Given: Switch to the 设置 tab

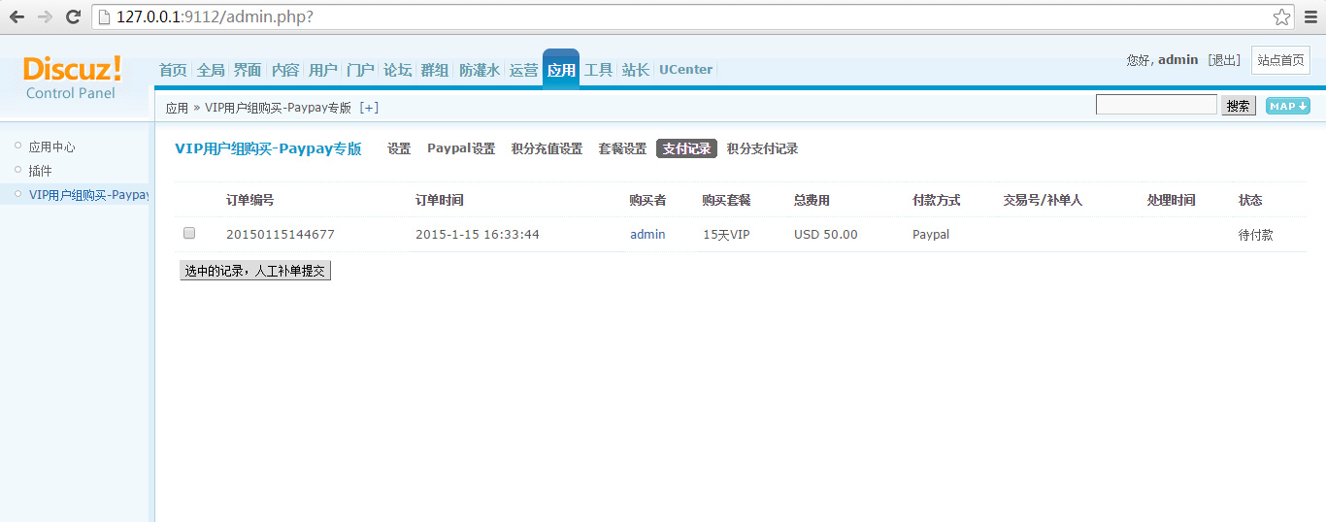Looking at the screenshot, I should [399, 149].
